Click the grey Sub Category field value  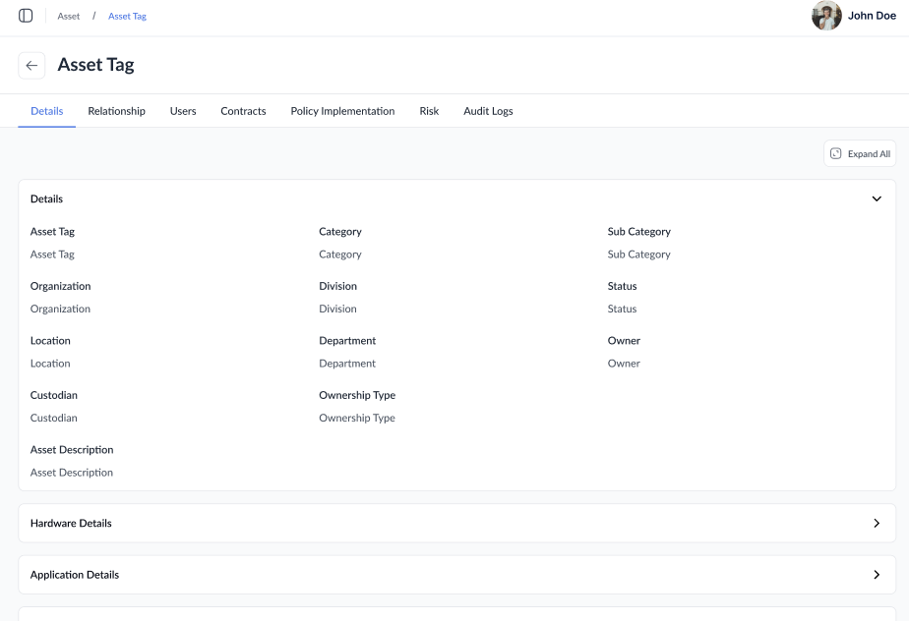638,254
